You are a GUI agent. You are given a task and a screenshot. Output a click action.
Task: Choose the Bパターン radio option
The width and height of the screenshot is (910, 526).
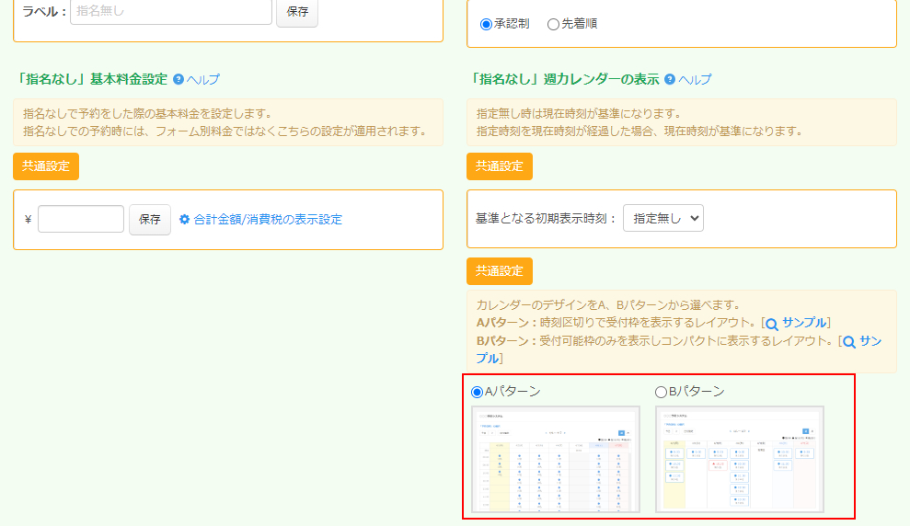(661, 392)
